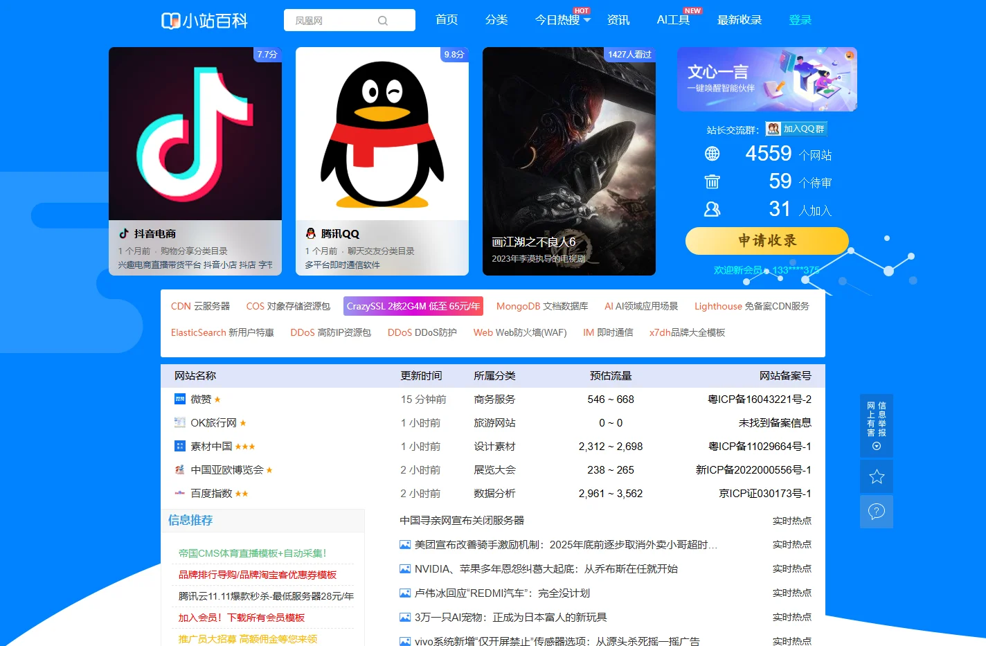Open the OK旅行网 site entry
The image size is (986, 646).
(213, 423)
